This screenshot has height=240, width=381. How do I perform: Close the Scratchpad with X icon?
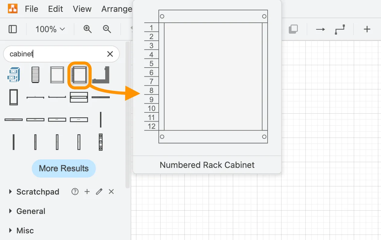point(111,192)
